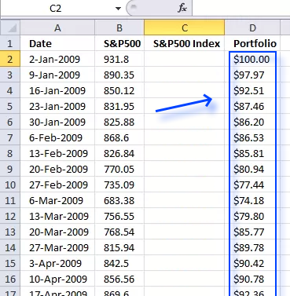This screenshot has height=296, width=290.
Task: Click the S&P500 value 768.54
Action: (119, 232)
